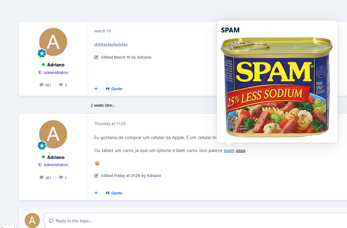347x228 pixels.
Task: Click the heart reputation icon in the first post
Action: (x=61, y=85)
